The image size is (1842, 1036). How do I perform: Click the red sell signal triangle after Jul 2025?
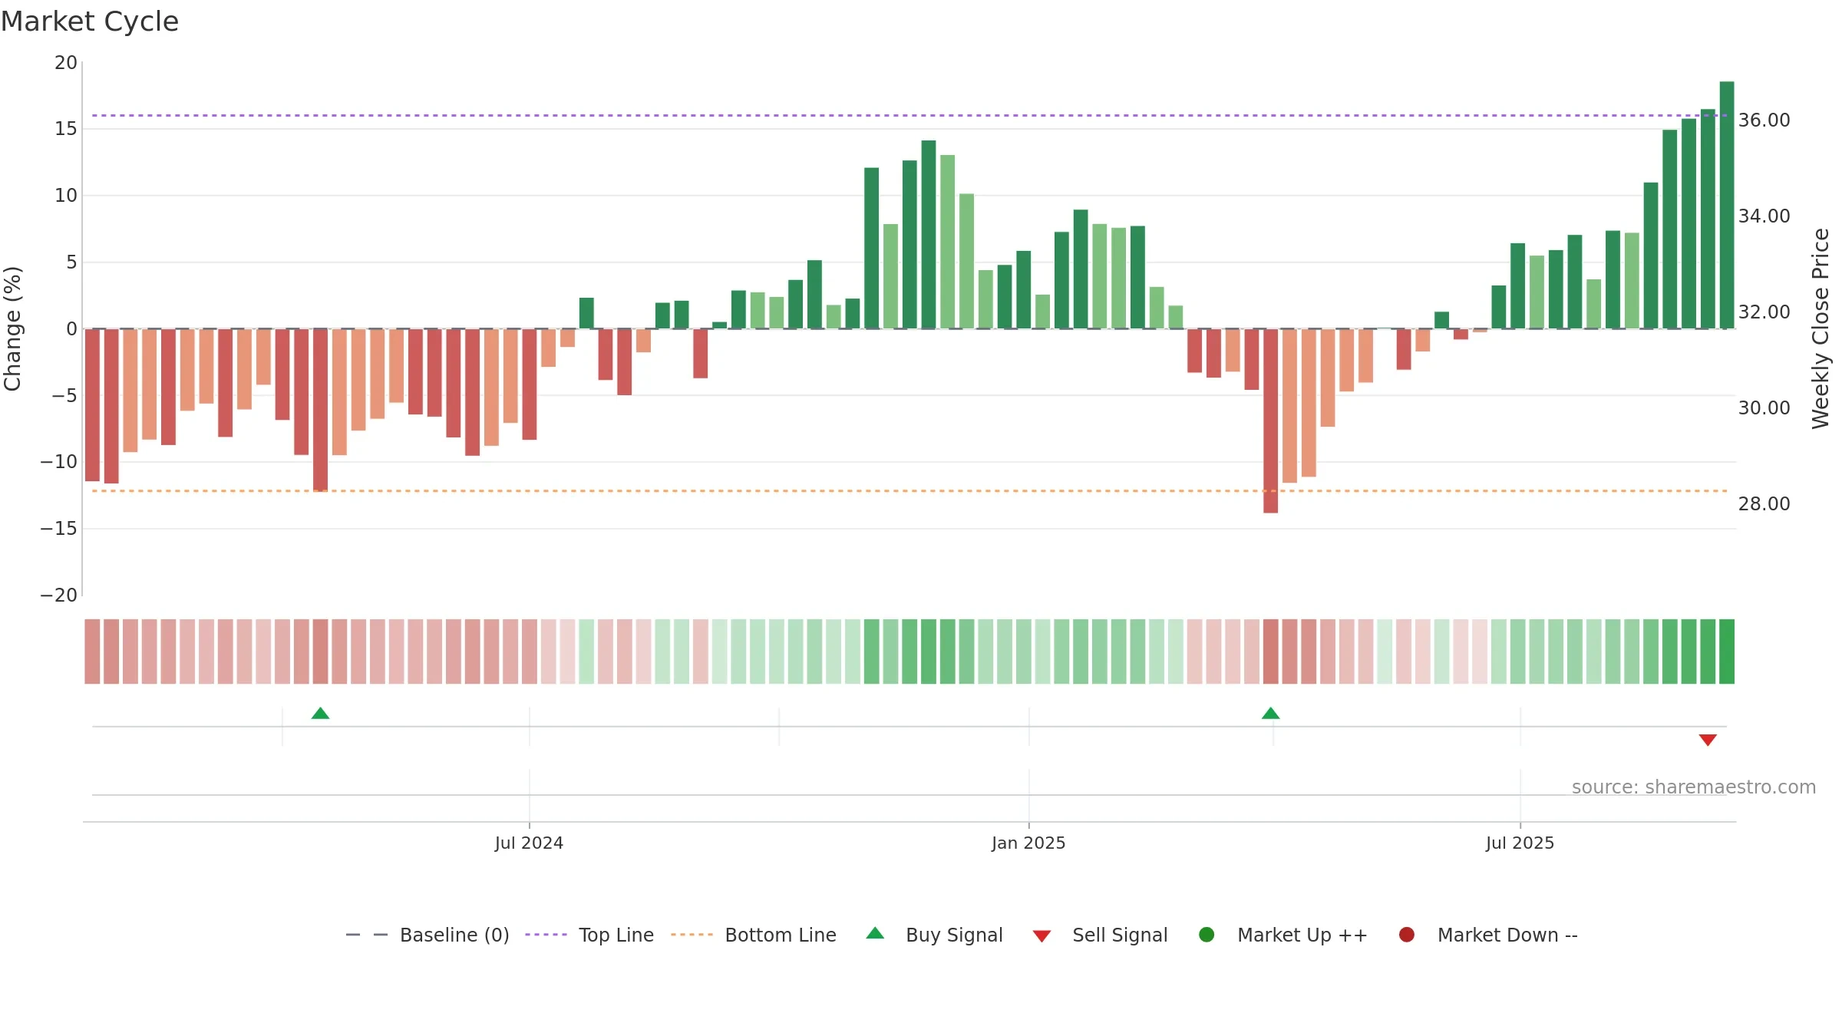1708,740
